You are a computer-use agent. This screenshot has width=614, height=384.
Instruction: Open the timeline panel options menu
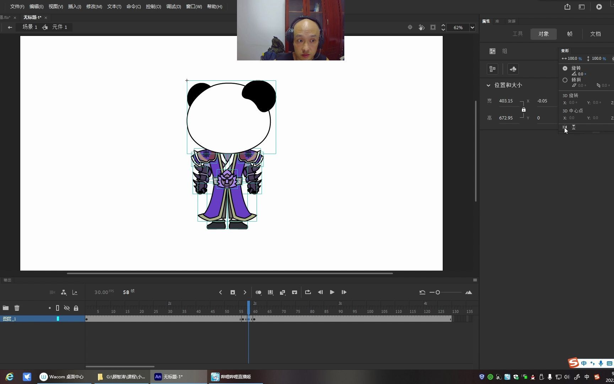pyautogui.click(x=475, y=280)
